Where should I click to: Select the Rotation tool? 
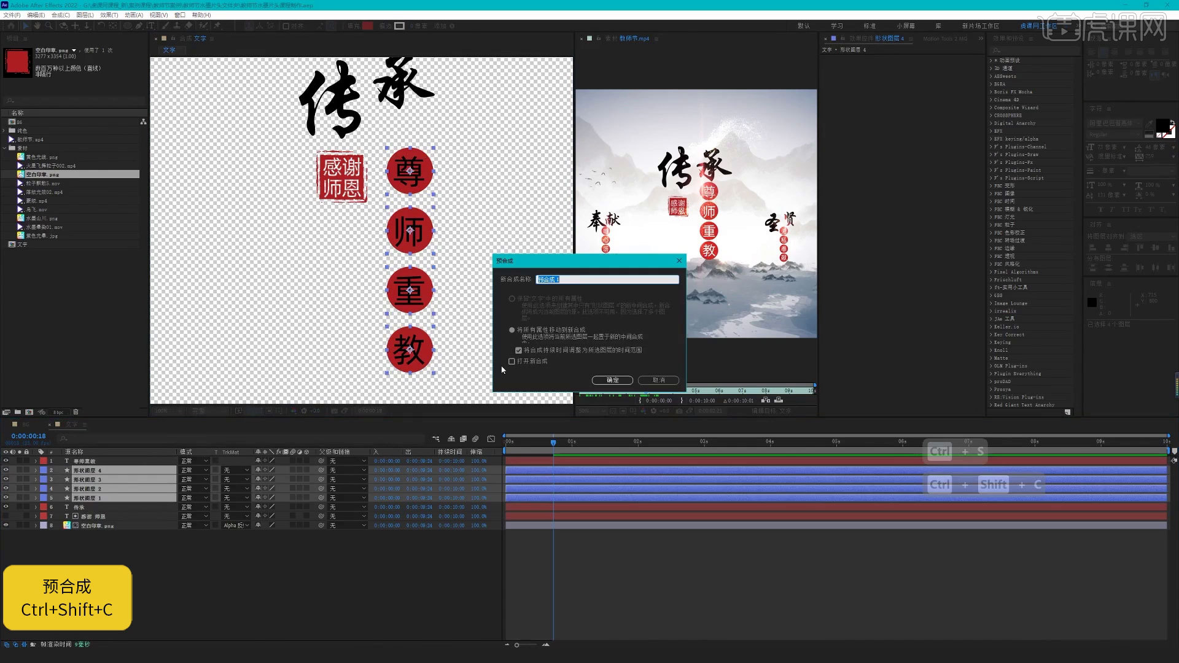coord(101,26)
